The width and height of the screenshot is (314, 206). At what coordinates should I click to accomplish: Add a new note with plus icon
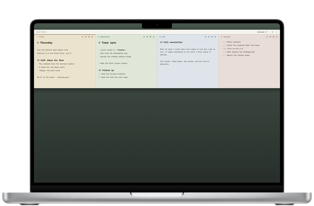272,32
